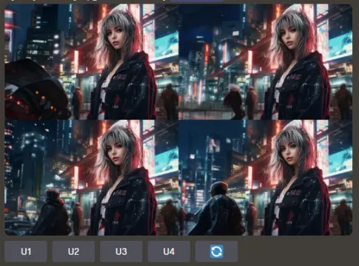Upscale the second image with U2

tap(73, 251)
